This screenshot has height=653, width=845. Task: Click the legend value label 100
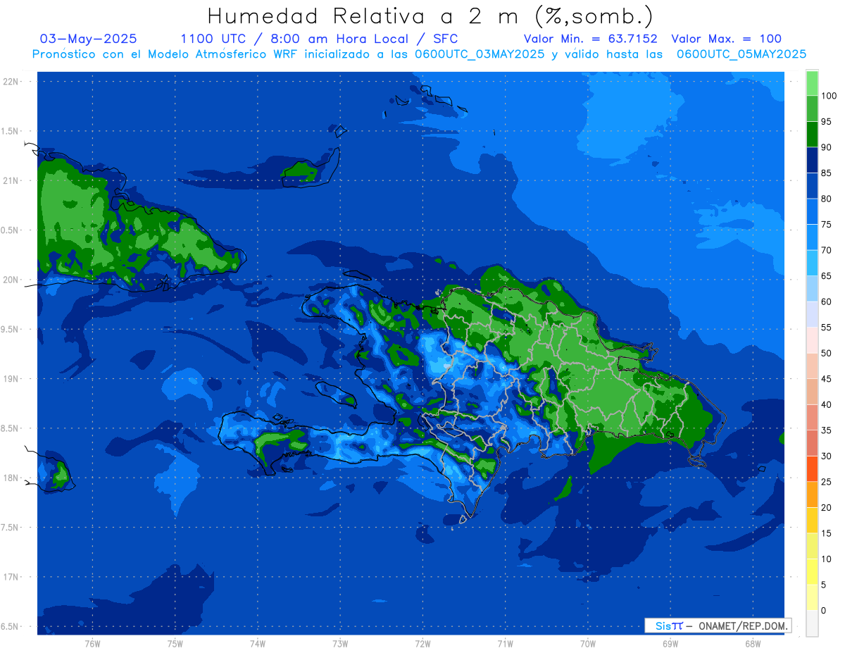[x=829, y=96]
